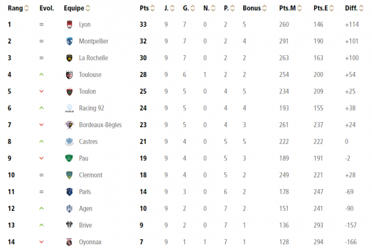
Task: Click the Pts.E column header
Action: pos(321,8)
